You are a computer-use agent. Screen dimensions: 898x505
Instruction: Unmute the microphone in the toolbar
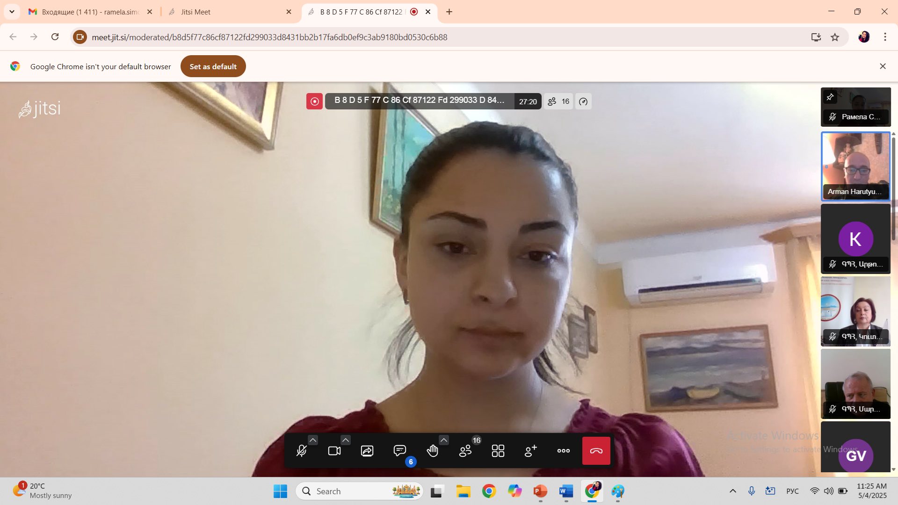point(302,451)
